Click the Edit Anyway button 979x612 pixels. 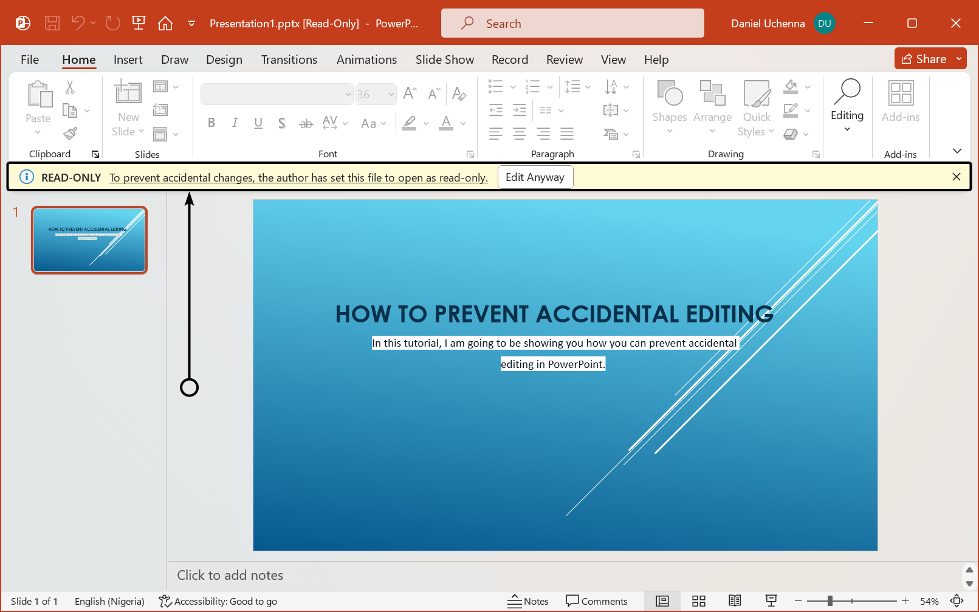[x=535, y=177]
